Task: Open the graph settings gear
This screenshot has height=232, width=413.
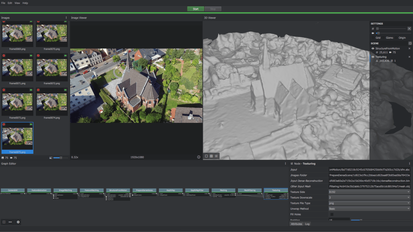Action: coord(18,222)
